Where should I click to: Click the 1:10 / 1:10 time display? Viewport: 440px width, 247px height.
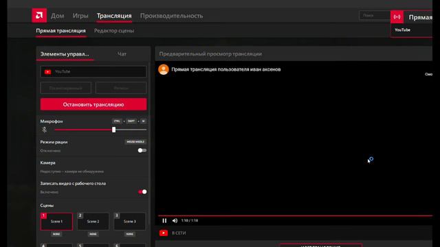pos(190,221)
